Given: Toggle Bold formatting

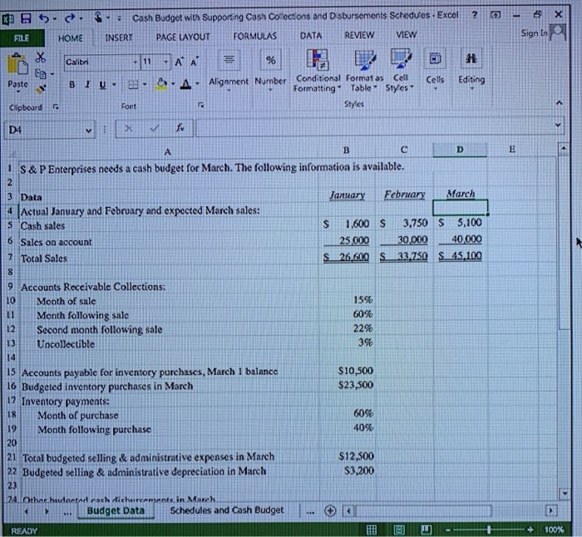Looking at the screenshot, I should (72, 85).
